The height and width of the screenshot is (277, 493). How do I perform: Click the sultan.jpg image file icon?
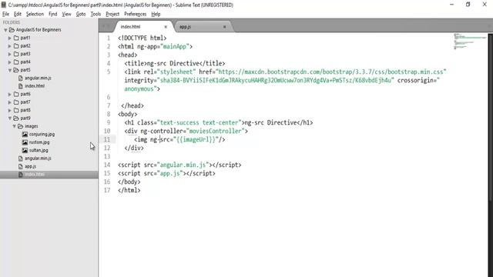(25, 150)
